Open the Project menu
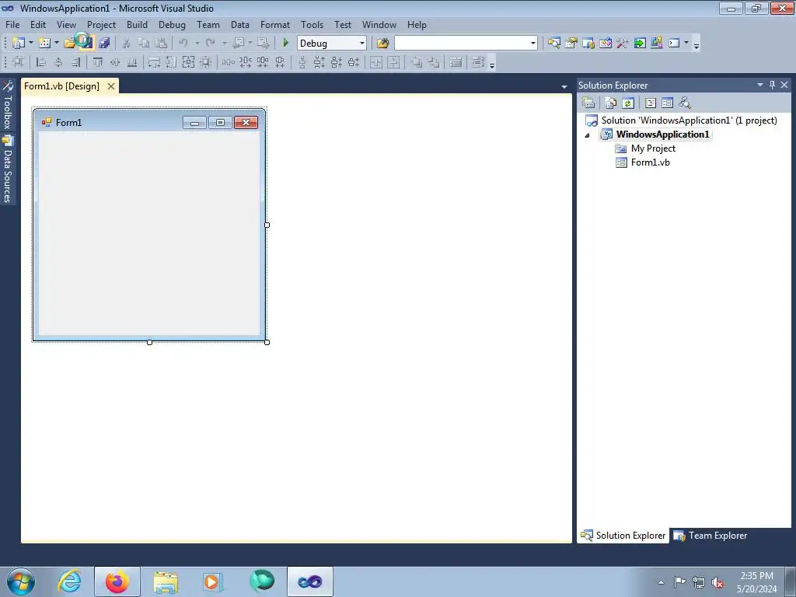Image resolution: width=796 pixels, height=597 pixels. [101, 24]
